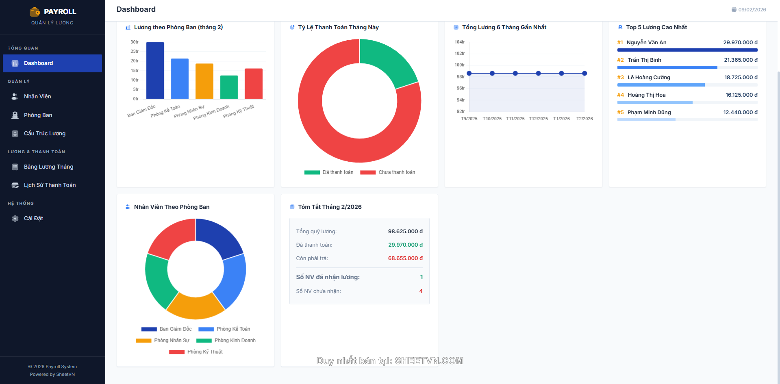780x384 pixels.
Task: Click the T2/2026 data point on line chart
Action: pyautogui.click(x=584, y=74)
